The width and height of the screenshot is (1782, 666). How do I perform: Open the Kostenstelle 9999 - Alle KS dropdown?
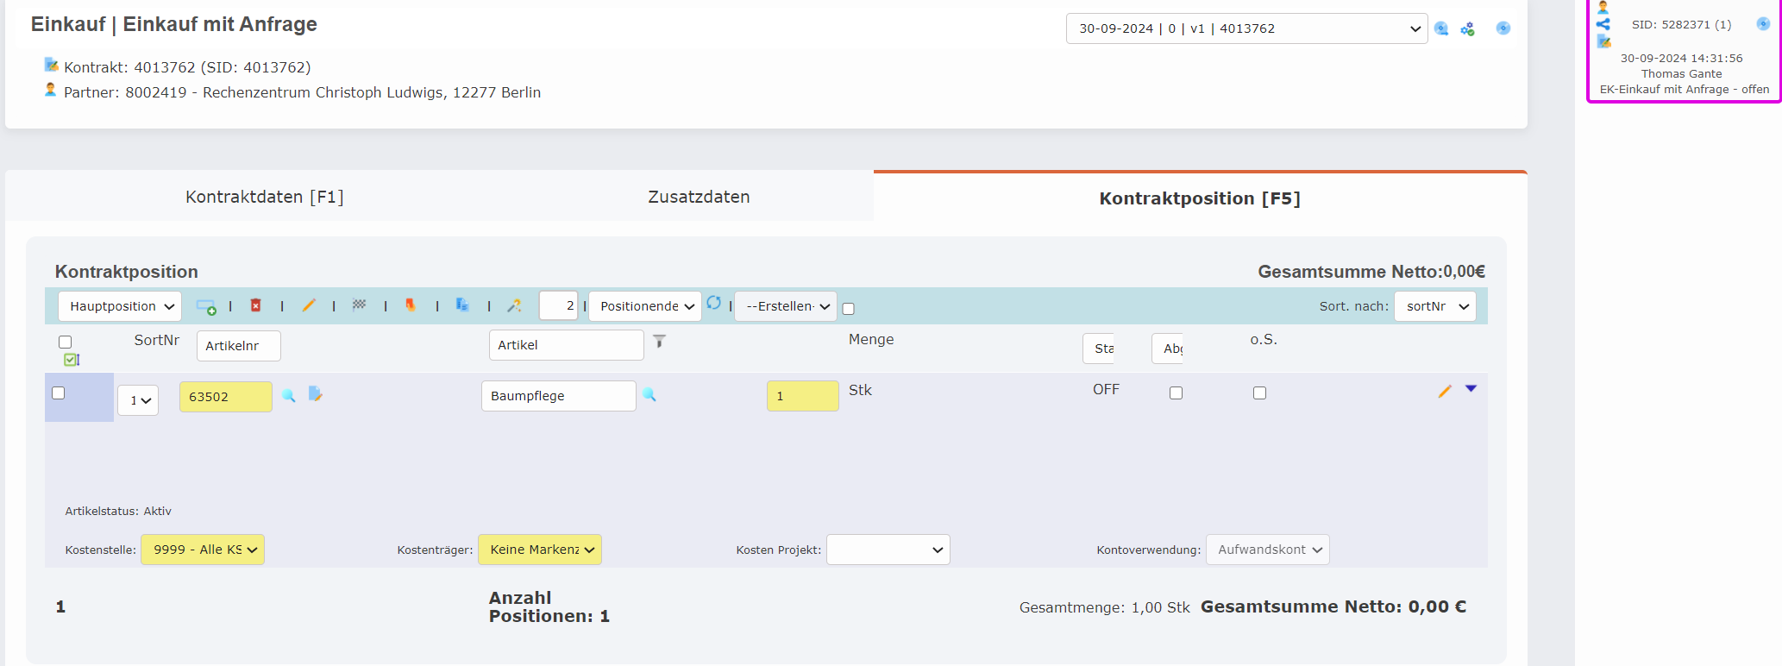tap(203, 550)
